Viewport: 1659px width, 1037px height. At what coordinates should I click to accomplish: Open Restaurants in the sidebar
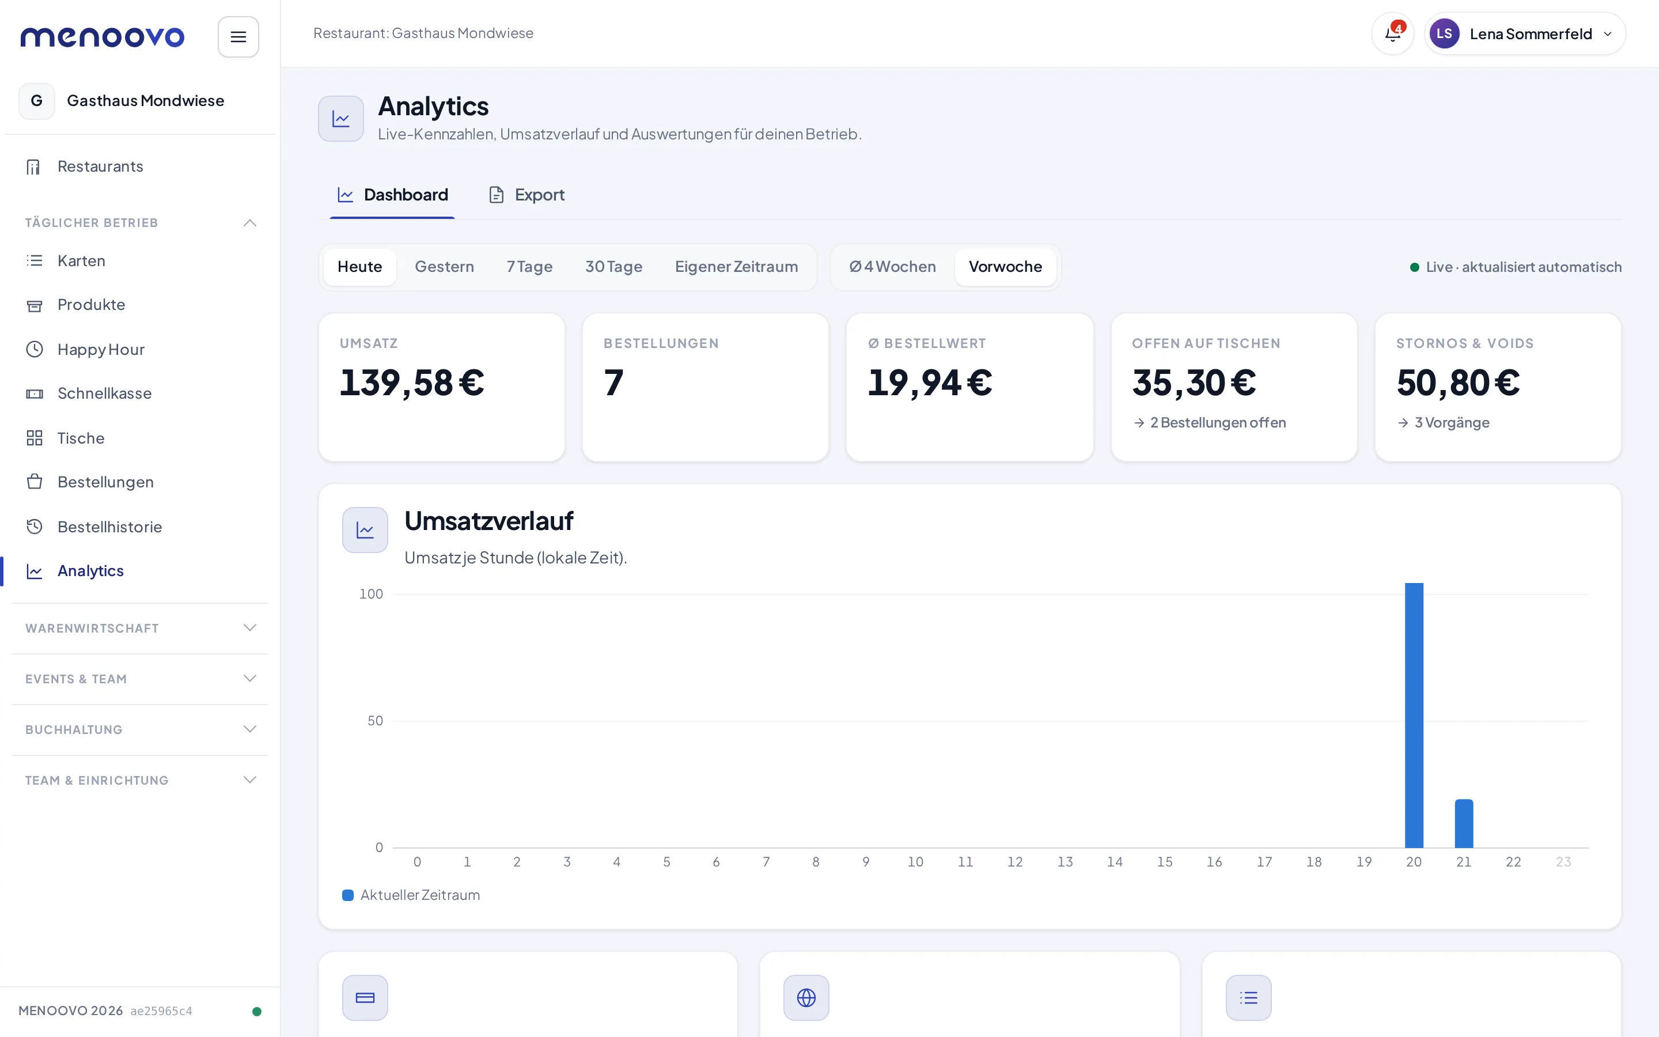(x=140, y=166)
